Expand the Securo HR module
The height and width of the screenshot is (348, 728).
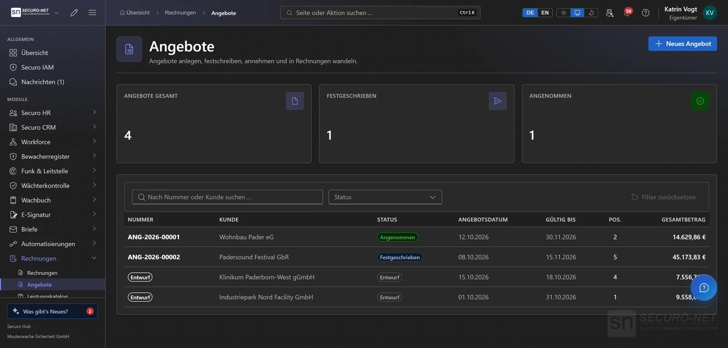click(x=53, y=113)
